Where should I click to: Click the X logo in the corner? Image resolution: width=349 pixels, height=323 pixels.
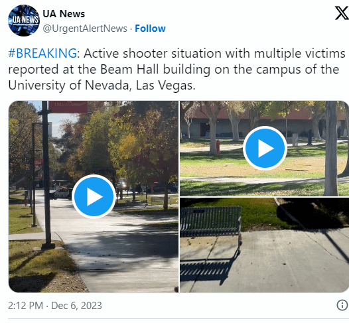342,13
